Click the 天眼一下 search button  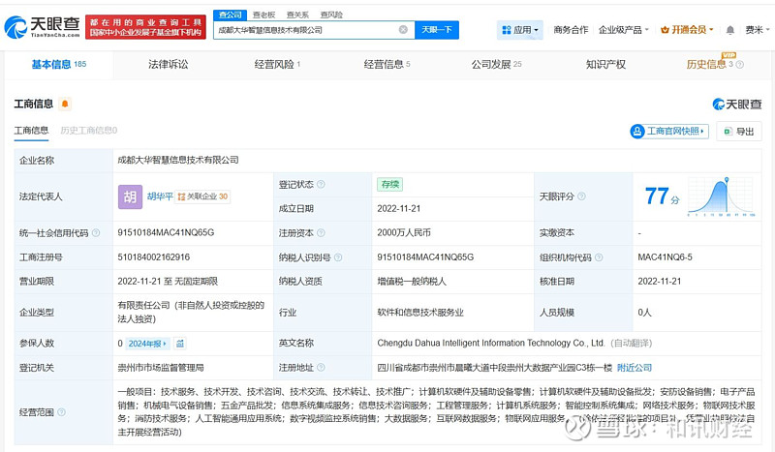(x=438, y=30)
